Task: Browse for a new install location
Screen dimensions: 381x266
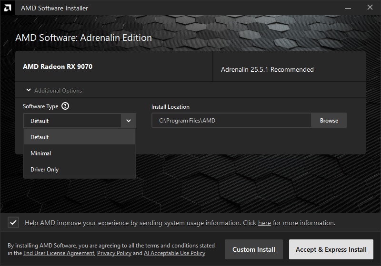Action: pyautogui.click(x=329, y=120)
